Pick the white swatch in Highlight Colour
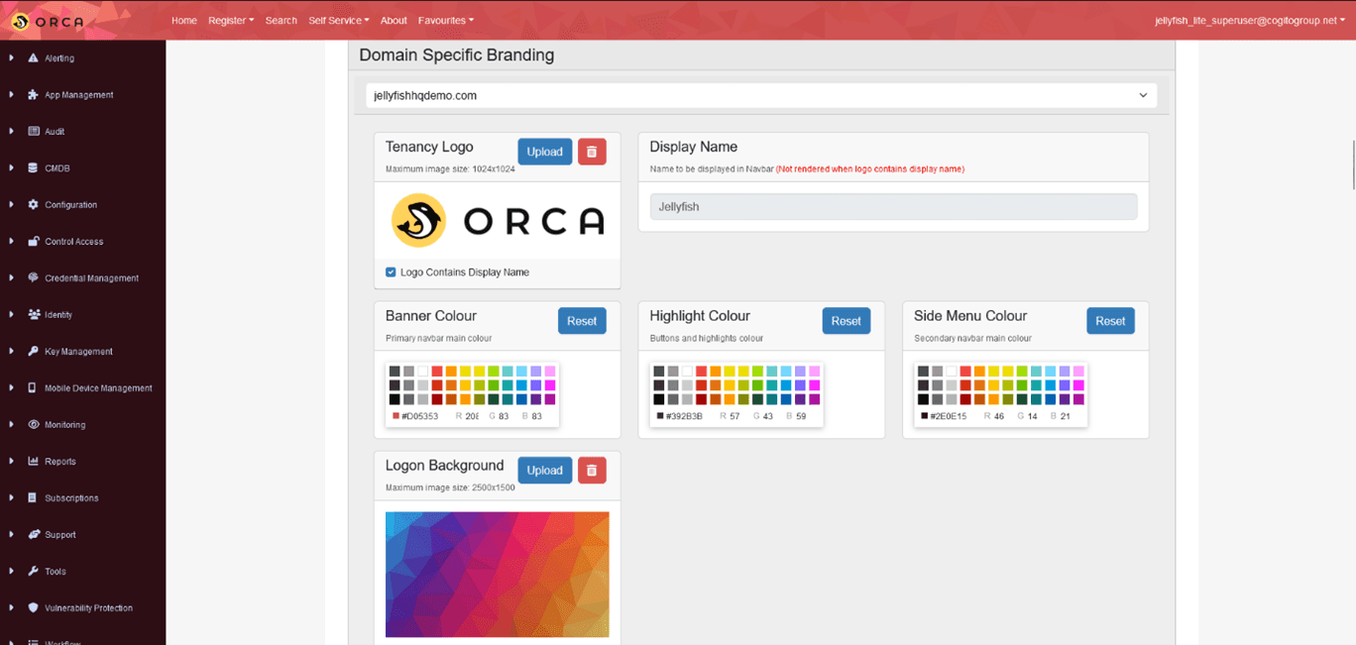1356x645 pixels. tap(687, 372)
